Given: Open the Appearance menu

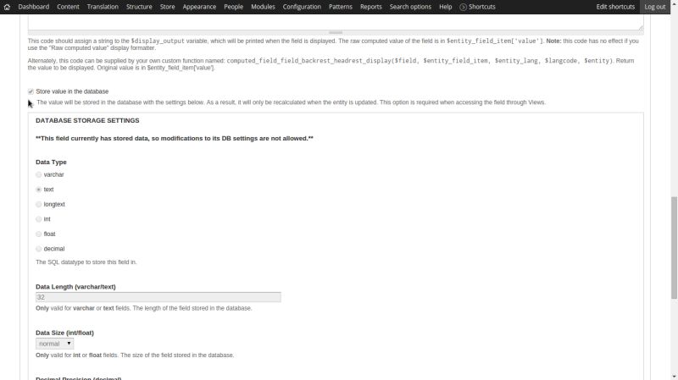Looking at the screenshot, I should 199,7.
